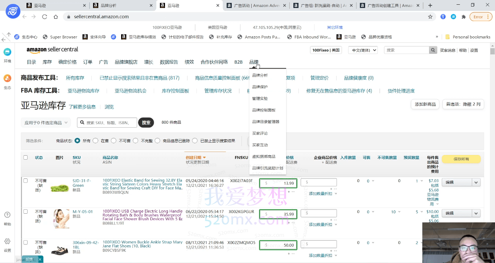Choose 虚拟捆绑商品 from the 品牌 menu
Viewport: 495px width, 263px height.
tap(264, 157)
